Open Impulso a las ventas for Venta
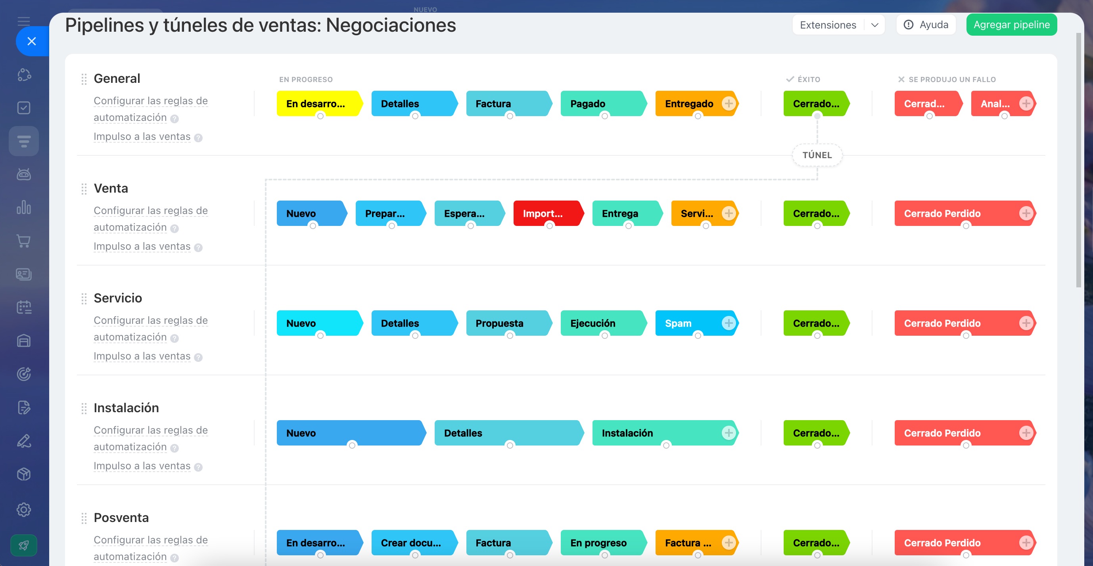Viewport: 1093px width, 566px height. click(x=142, y=246)
